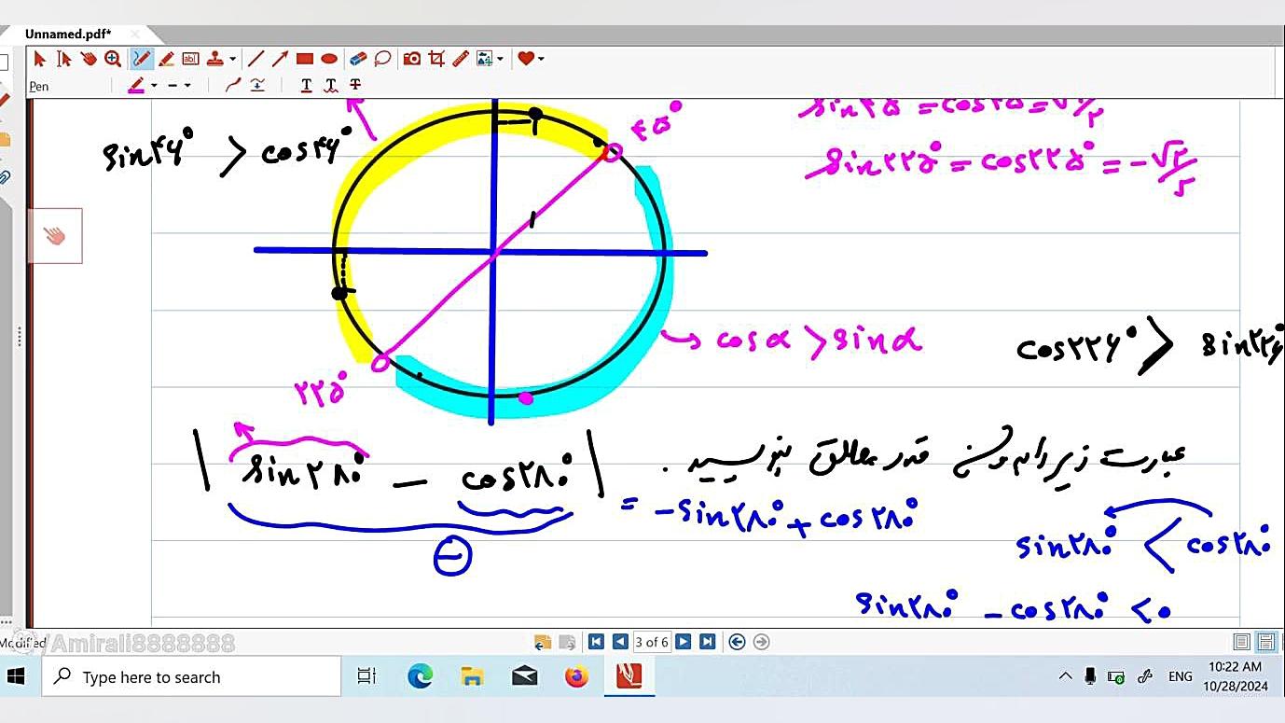Toggle the Pen drawing tool
Viewport: 1285px width, 723px height.
142,59
